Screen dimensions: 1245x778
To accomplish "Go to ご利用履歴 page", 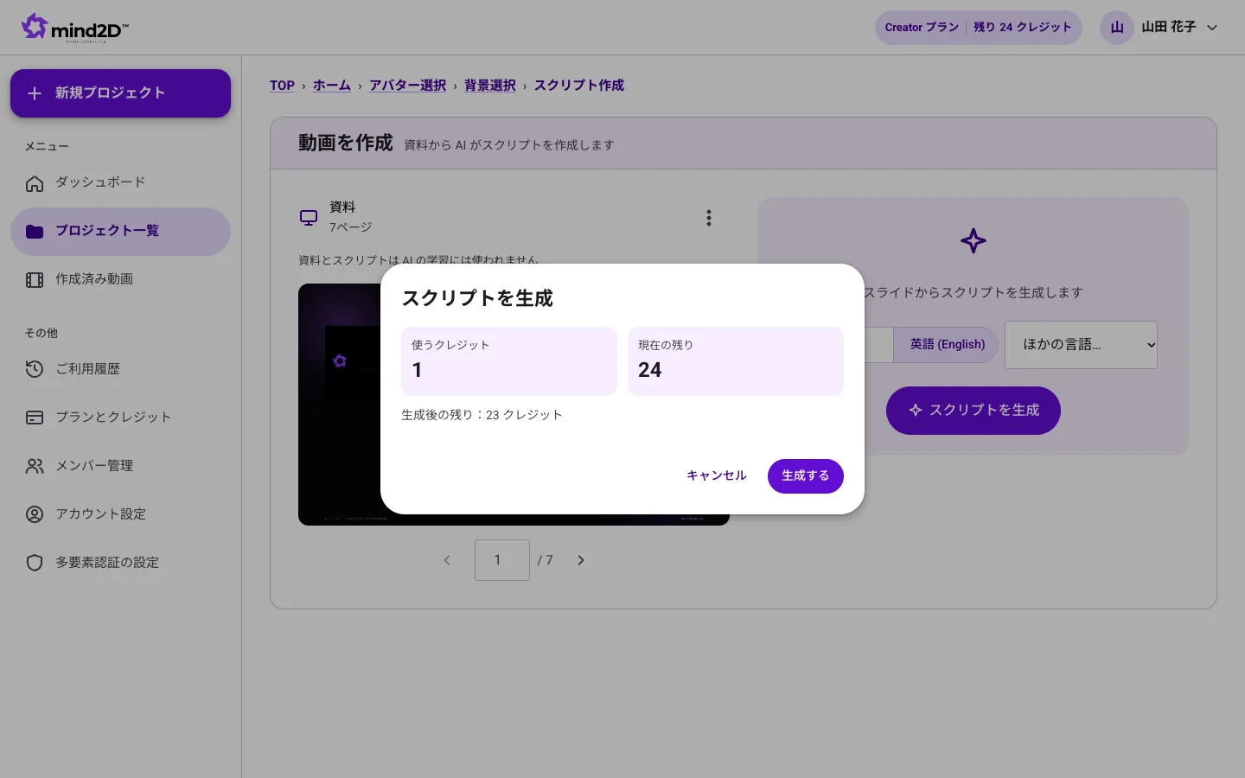I will pyautogui.click(x=120, y=369).
